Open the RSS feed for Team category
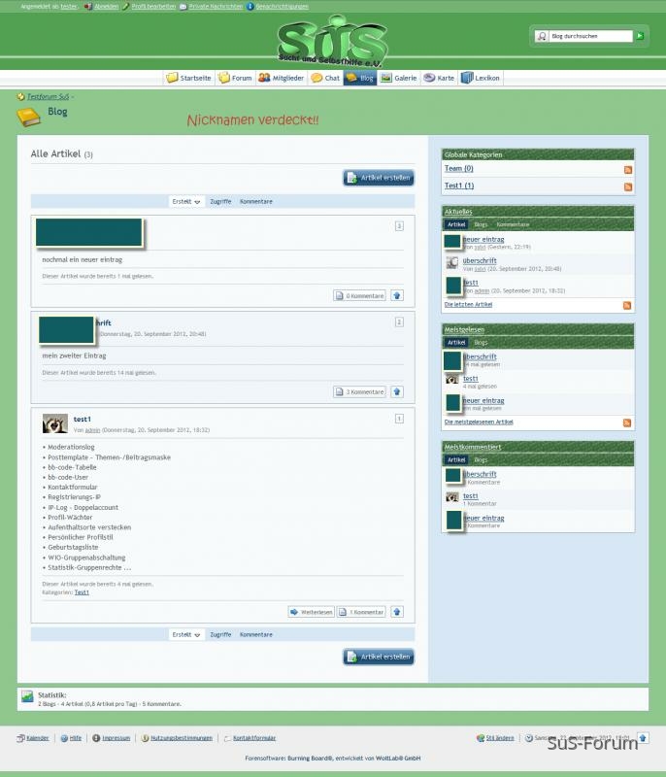Viewport: 666px width, 777px height. click(x=628, y=170)
